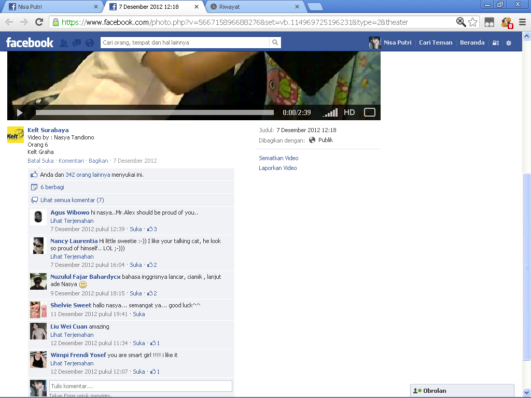Open Shelvie Sweet's profile
531x398 pixels.
[x=71, y=305]
